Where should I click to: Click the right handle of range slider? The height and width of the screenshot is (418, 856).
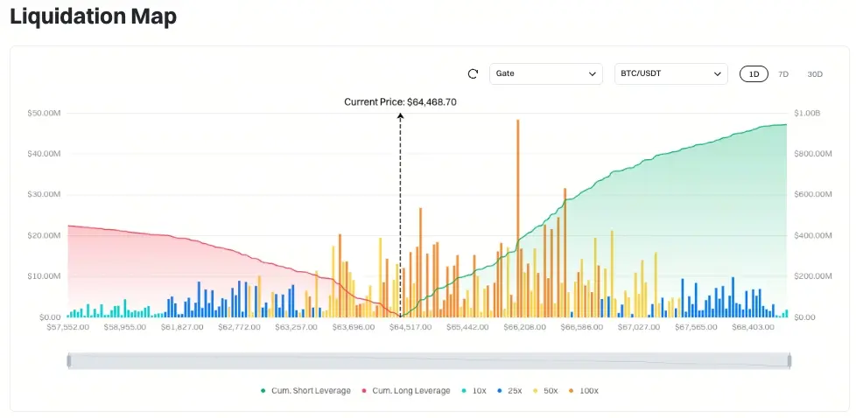click(x=789, y=360)
